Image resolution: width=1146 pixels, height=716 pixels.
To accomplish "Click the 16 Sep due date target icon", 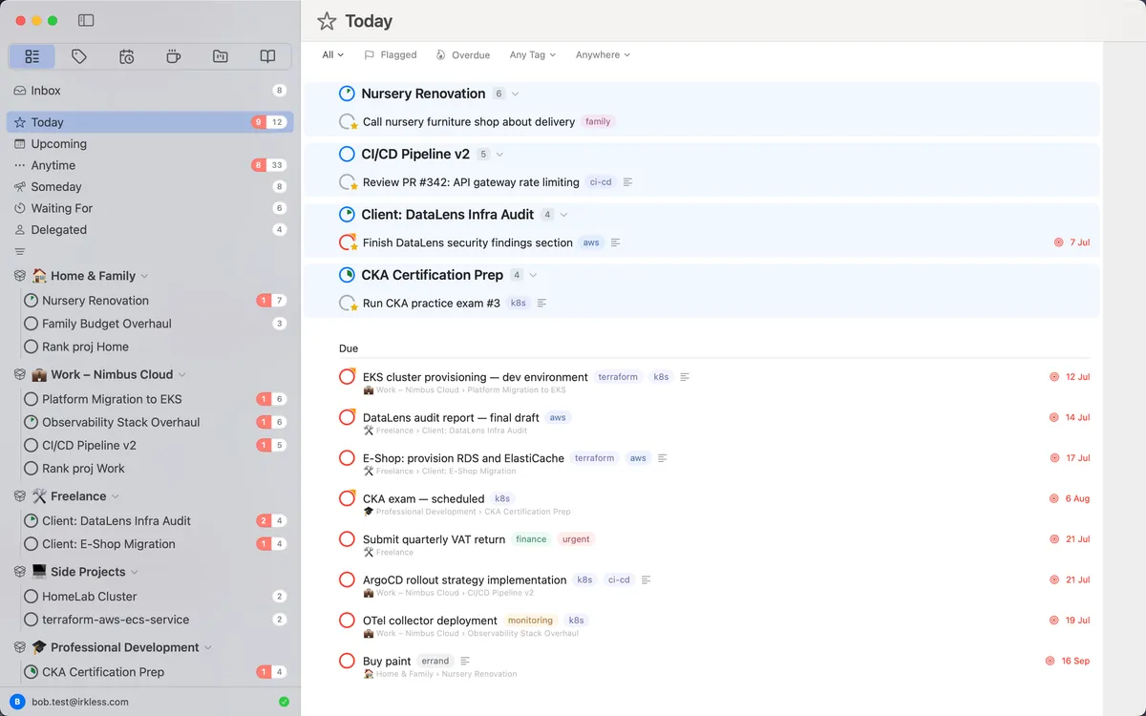I will 1050,661.
